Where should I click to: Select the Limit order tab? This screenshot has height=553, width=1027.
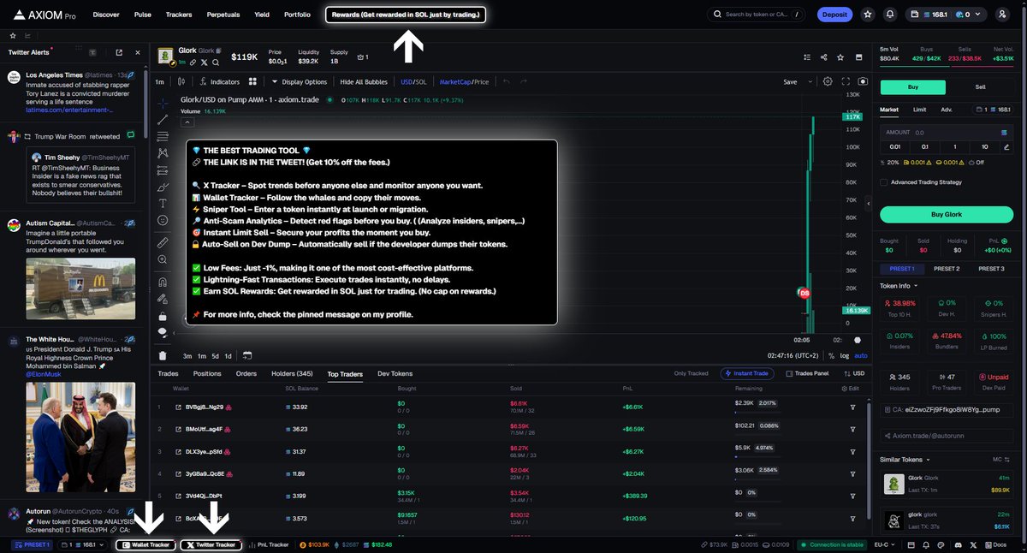point(919,110)
